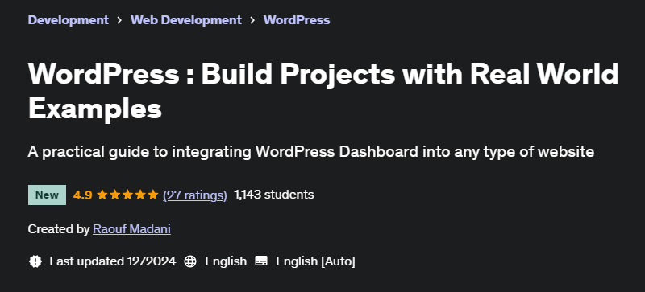Click the course subtitle about WordPress Dashboard

[x=311, y=152]
